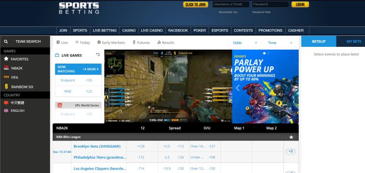The image size is (365, 173).
Task: Open the Early Markets tab
Action: click(x=111, y=43)
